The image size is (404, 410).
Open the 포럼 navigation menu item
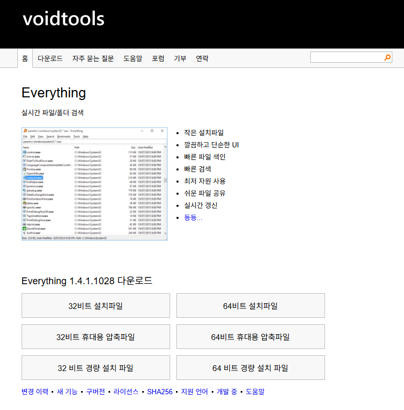158,58
